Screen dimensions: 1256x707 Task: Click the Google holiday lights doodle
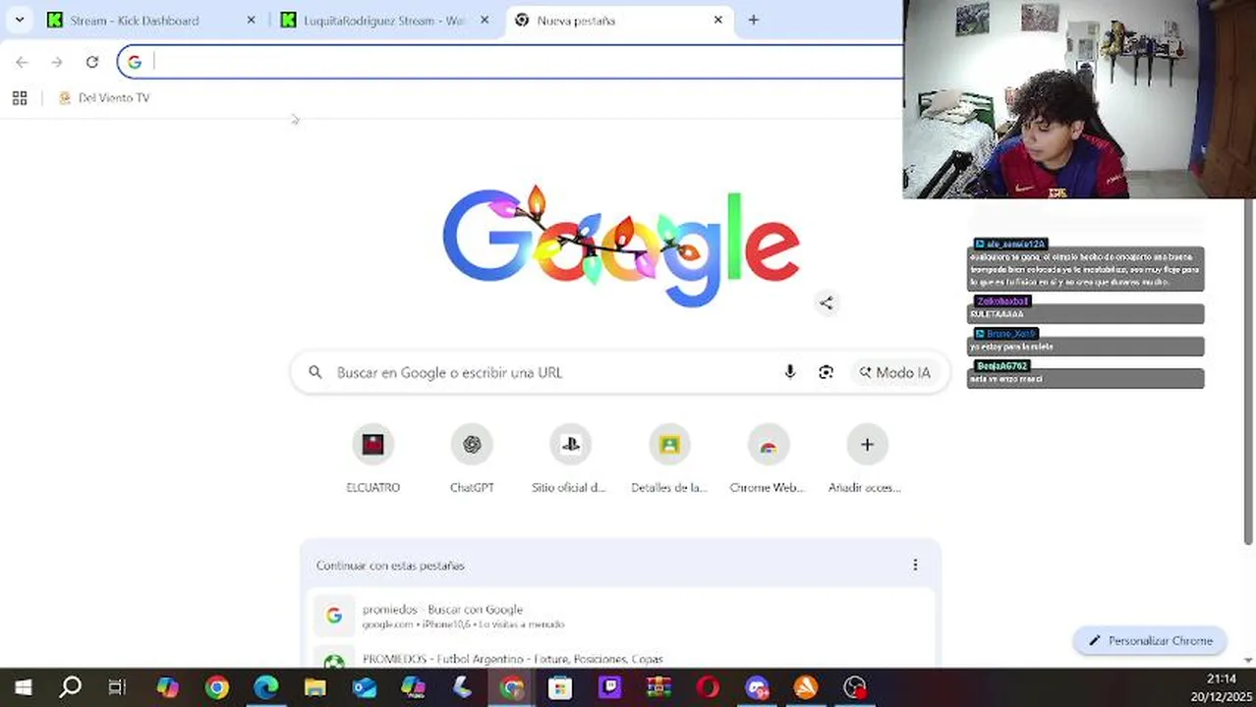[x=620, y=245]
